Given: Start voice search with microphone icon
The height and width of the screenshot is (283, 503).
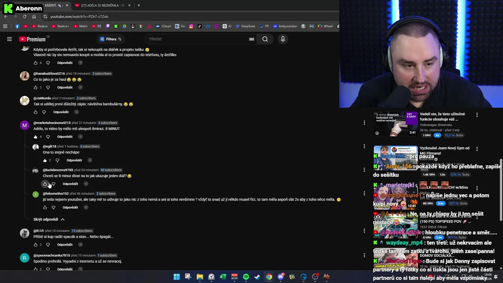Looking at the screenshot, I should [x=283, y=39].
